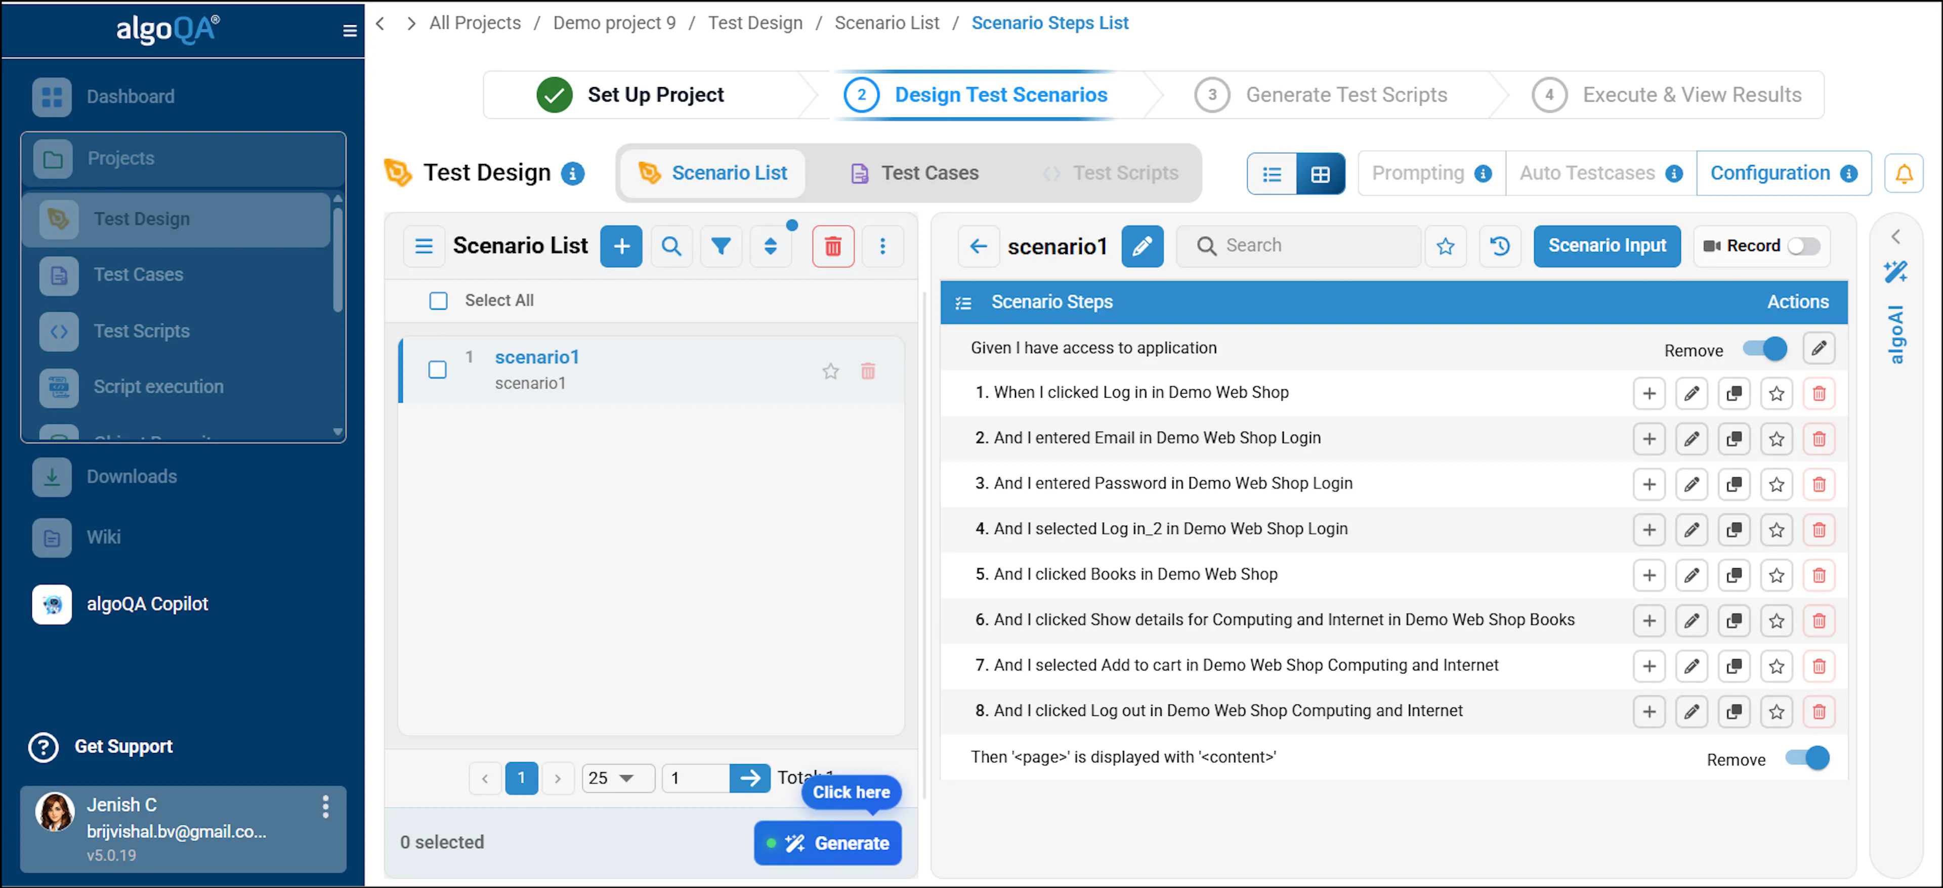Toggle Remove for the Then page displayed step
This screenshot has width=1943, height=888.
(1807, 757)
